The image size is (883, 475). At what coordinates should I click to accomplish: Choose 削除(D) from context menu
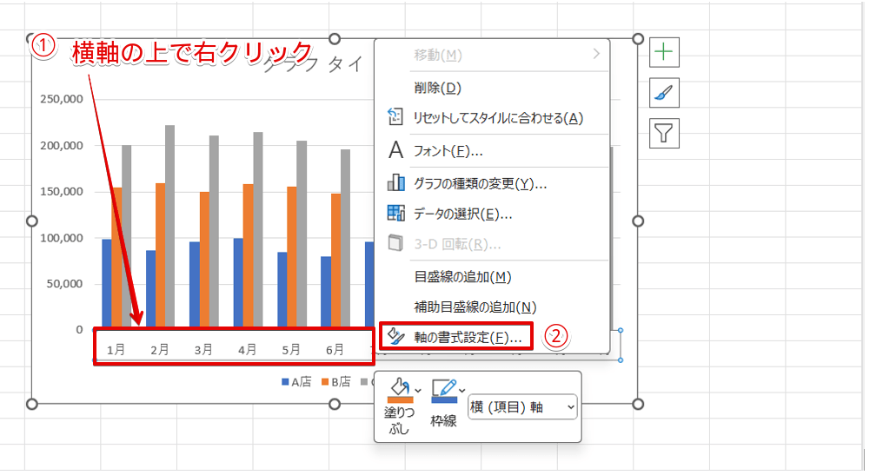click(437, 88)
